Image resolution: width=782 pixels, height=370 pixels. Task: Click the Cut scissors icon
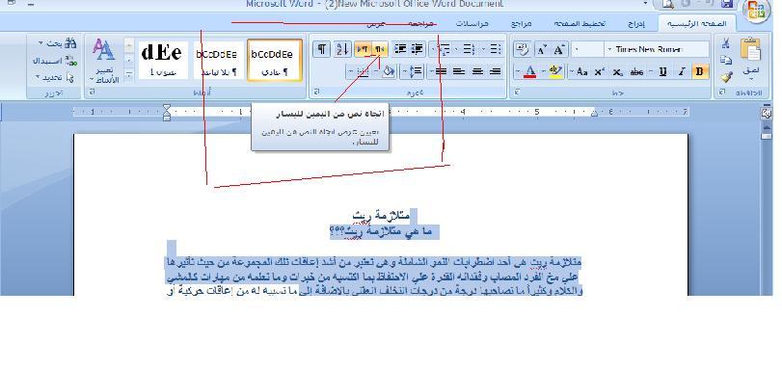726,43
